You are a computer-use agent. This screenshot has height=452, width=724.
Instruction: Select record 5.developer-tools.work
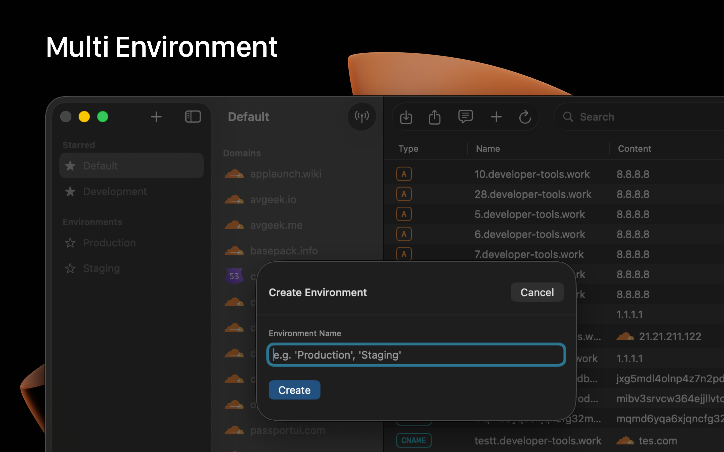pyautogui.click(x=529, y=214)
